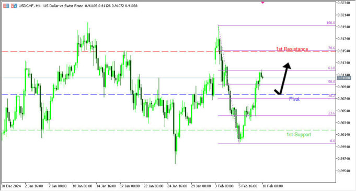Select the Fibonacci 23.6 level label
Image resolution: width=356 pixels, height=191 pixels.
(x=332, y=113)
